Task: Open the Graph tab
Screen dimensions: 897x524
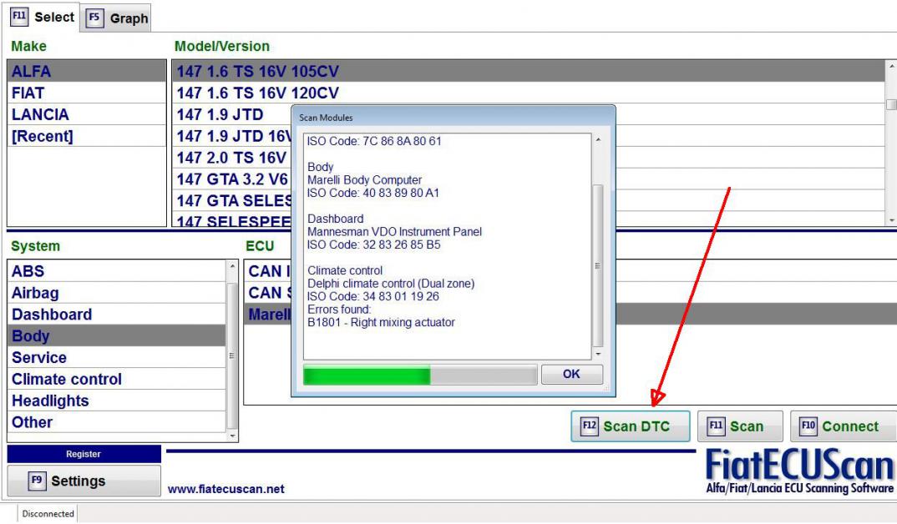Action: click(x=117, y=18)
